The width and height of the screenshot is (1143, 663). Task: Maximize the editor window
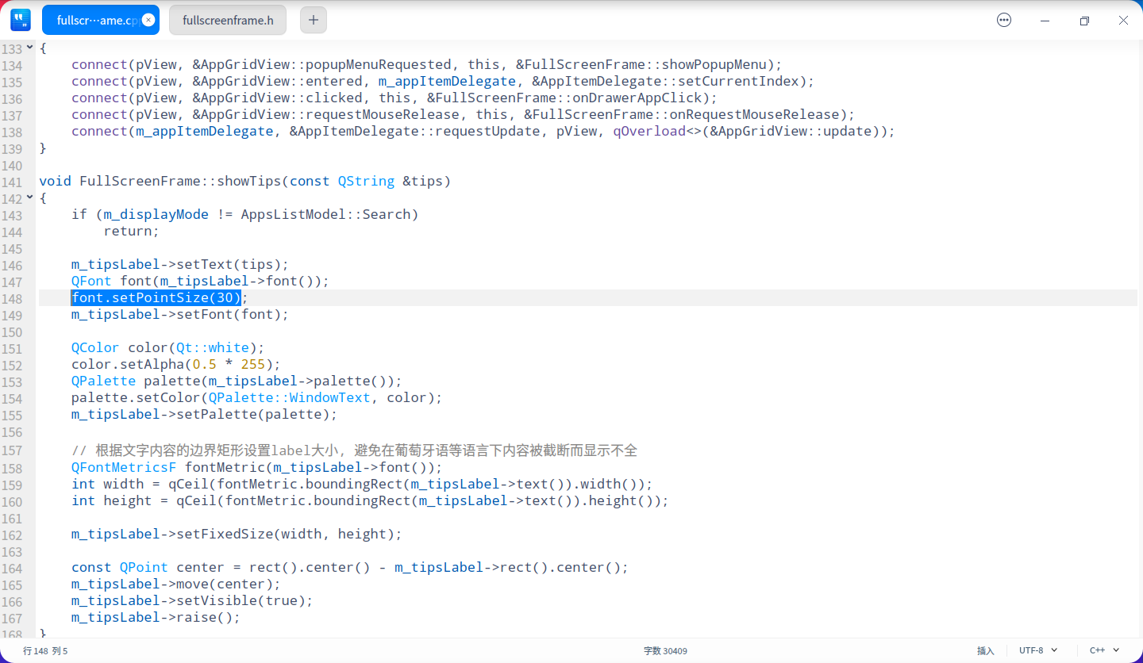click(1084, 21)
